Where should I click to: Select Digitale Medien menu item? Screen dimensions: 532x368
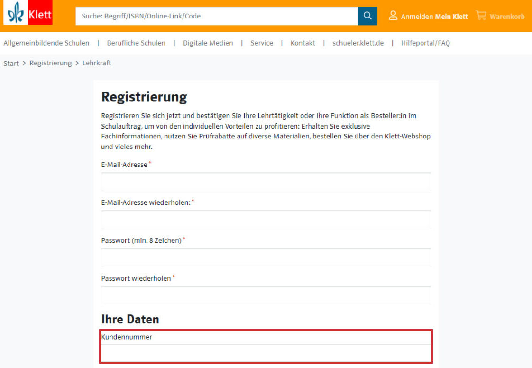tap(208, 43)
